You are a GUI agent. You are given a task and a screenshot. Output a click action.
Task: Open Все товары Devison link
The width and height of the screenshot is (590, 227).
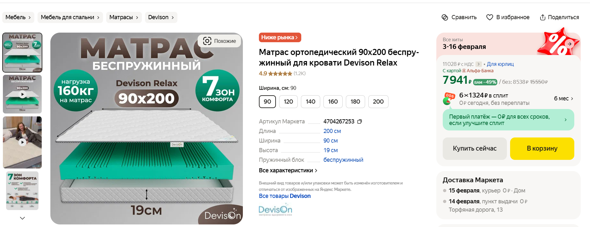[x=285, y=196]
